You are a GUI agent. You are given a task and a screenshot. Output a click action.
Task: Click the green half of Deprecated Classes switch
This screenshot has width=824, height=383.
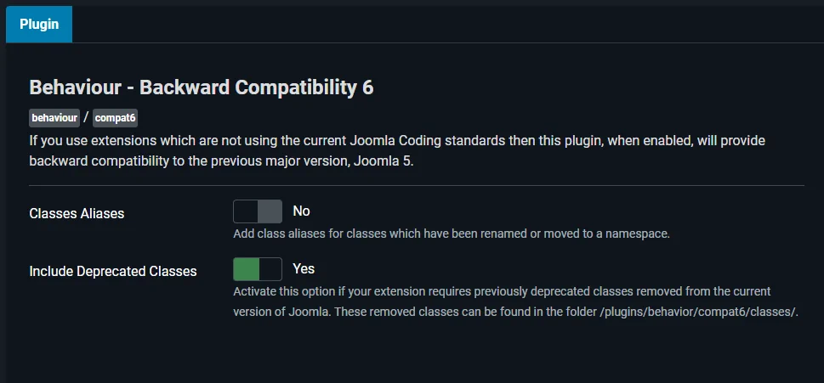pyautogui.click(x=246, y=269)
